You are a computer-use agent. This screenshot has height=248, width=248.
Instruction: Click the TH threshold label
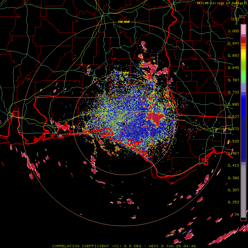click(x=237, y=214)
